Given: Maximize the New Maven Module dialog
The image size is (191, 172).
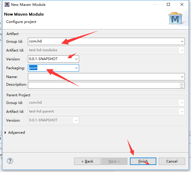Looking at the screenshot, I should click(x=168, y=4).
